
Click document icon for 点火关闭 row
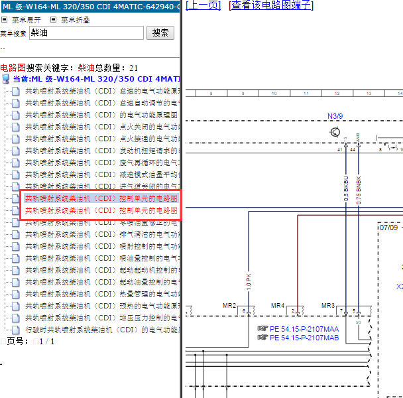(x=16, y=127)
